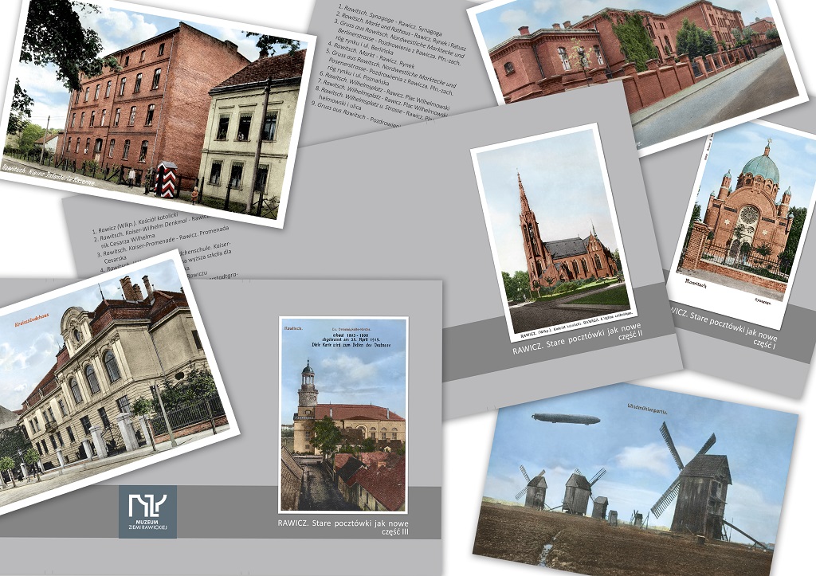Click the red-white striped sentry box
Screen dimensions: 816x576
[165, 179]
